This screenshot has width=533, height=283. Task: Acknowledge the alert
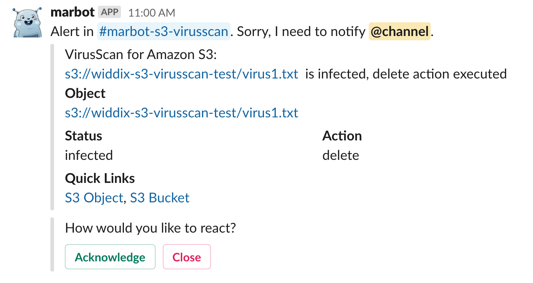pos(110,257)
